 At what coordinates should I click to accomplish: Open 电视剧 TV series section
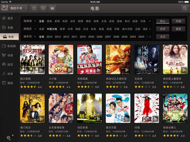(9, 46)
